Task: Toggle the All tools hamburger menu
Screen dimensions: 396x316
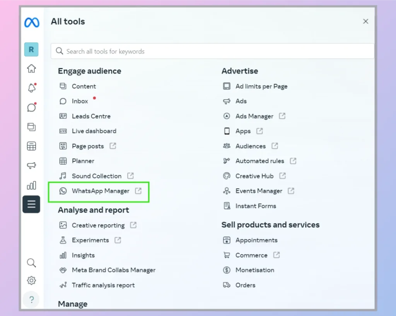Action: (31, 204)
